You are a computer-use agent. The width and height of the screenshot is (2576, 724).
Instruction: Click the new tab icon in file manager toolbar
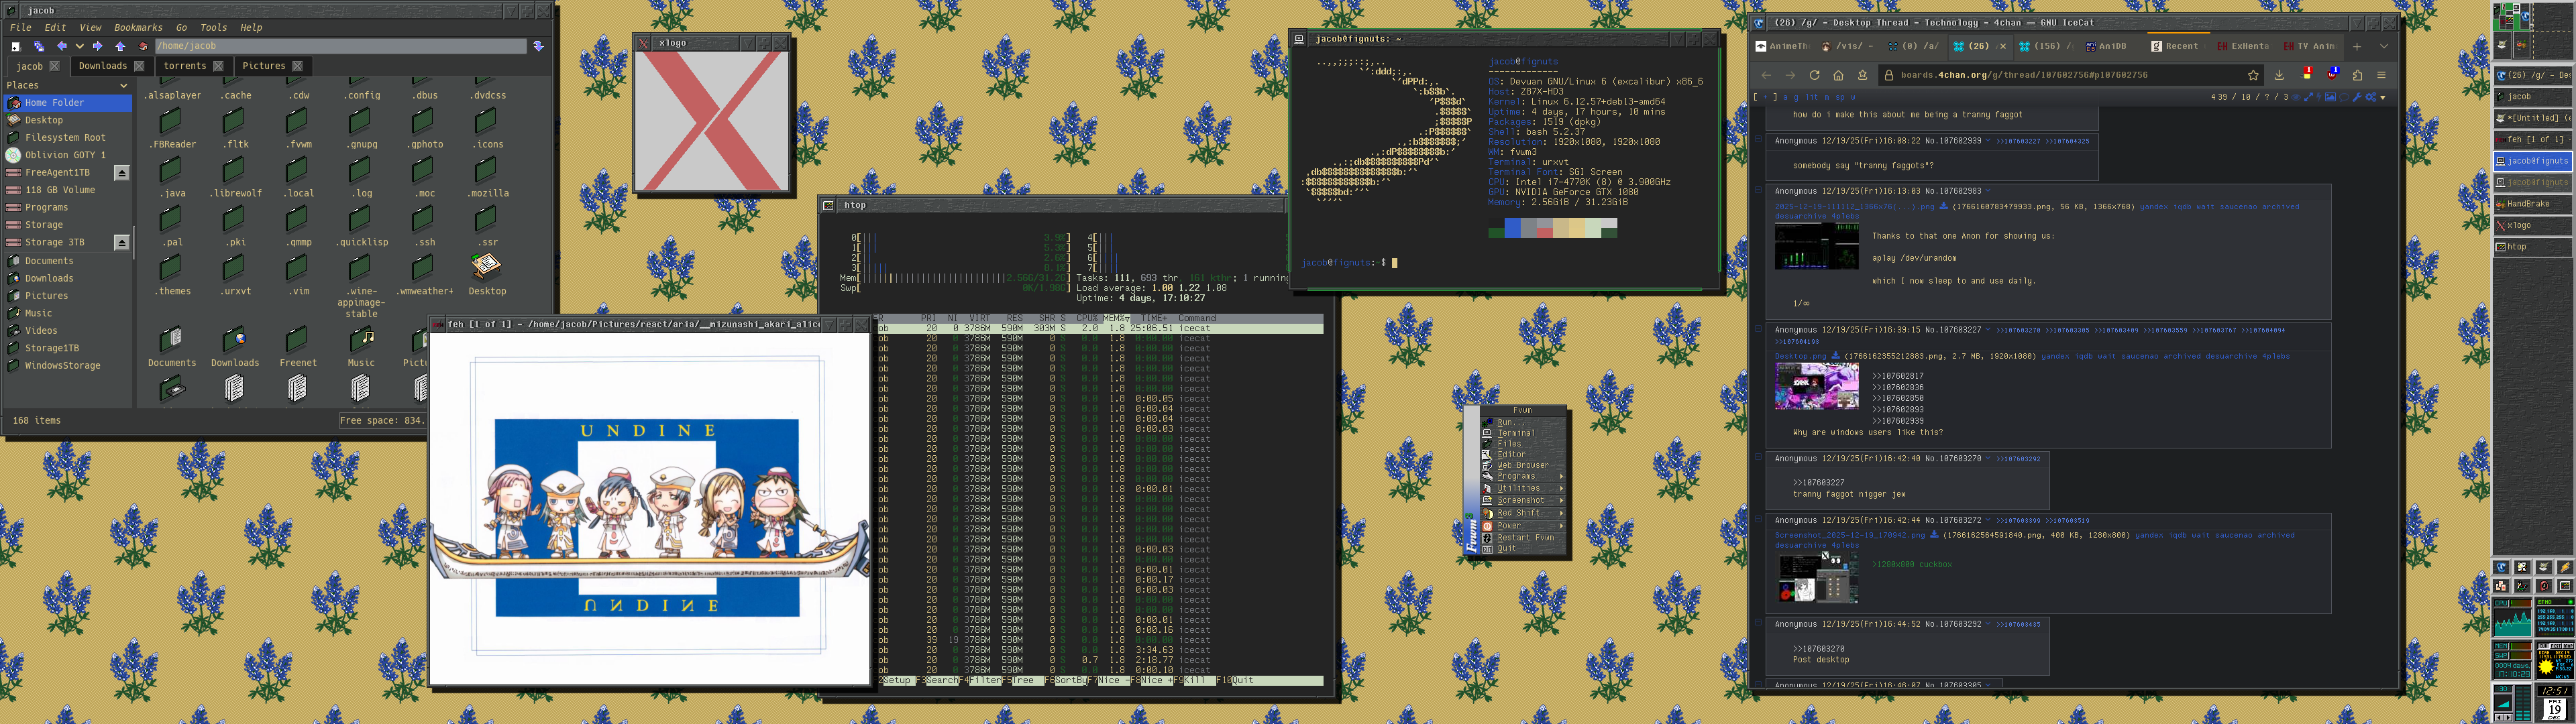[16, 47]
